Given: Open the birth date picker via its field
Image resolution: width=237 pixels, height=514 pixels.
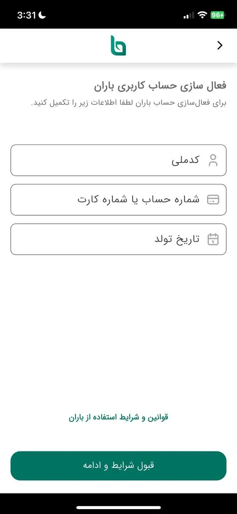Looking at the screenshot, I should click(x=118, y=239).
